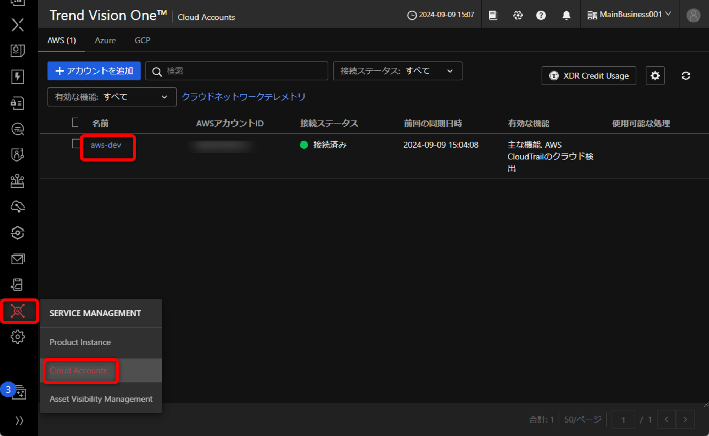Click the Cloud Accounts menu item
709x436 pixels.
coord(78,370)
